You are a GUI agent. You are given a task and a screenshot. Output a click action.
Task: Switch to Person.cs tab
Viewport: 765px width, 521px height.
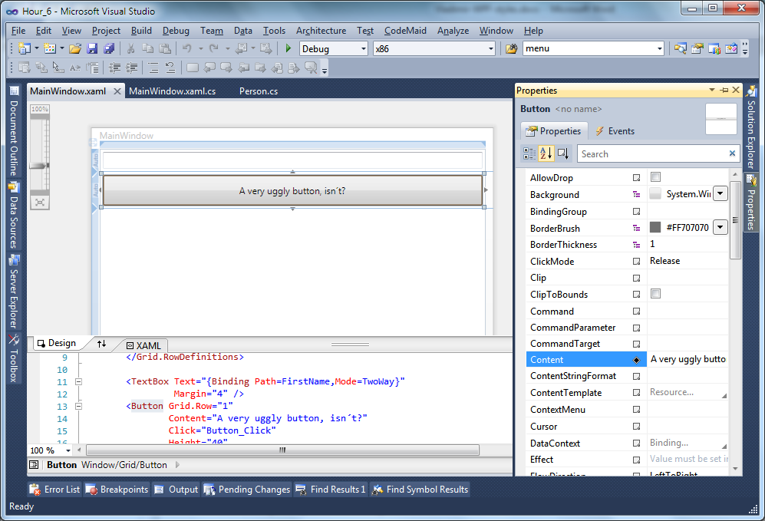click(x=259, y=91)
